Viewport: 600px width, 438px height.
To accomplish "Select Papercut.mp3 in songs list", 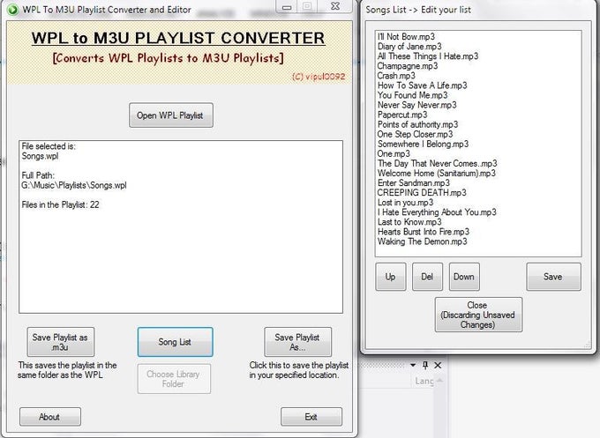I will (402, 115).
